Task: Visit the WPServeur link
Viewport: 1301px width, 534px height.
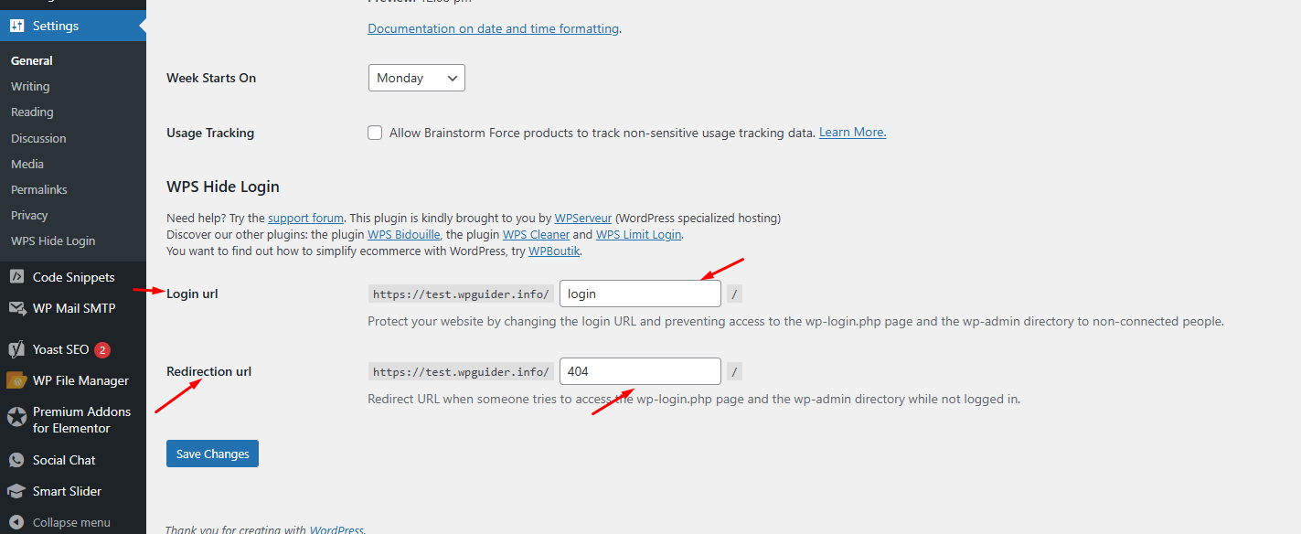Action: point(583,219)
